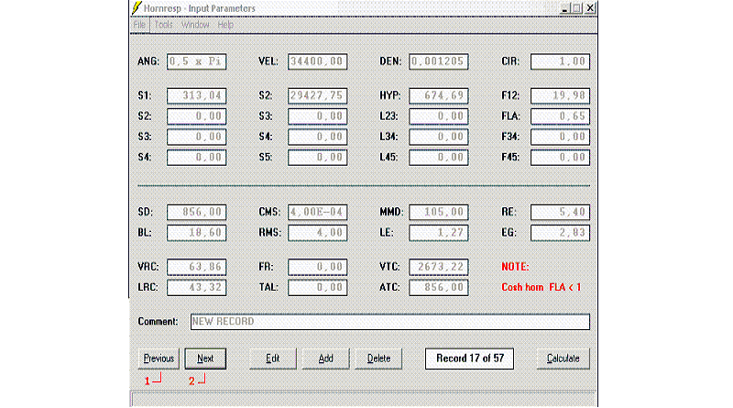Image resolution: width=733 pixels, height=408 pixels.
Task: Click the F34 input field
Action: 560,137
